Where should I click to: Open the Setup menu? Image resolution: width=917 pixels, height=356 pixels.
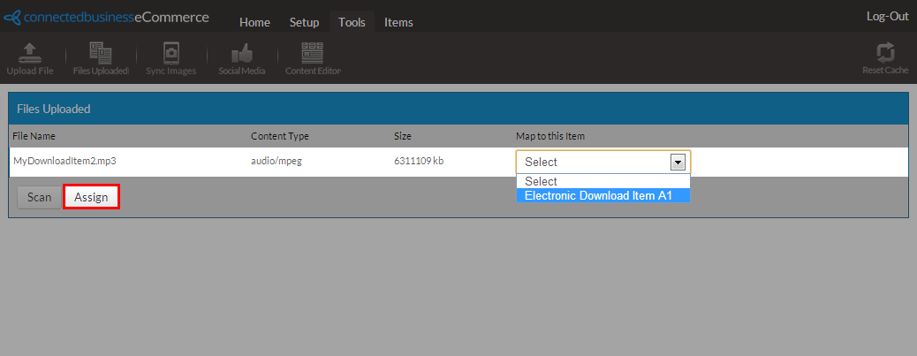point(304,22)
